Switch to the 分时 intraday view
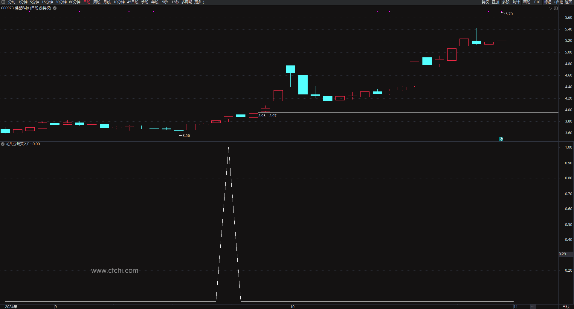This screenshot has width=574, height=309. (12, 2)
